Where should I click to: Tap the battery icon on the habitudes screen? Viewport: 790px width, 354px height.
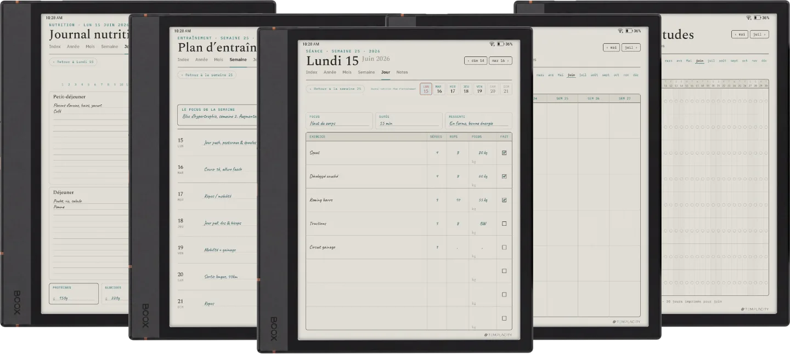(x=757, y=18)
